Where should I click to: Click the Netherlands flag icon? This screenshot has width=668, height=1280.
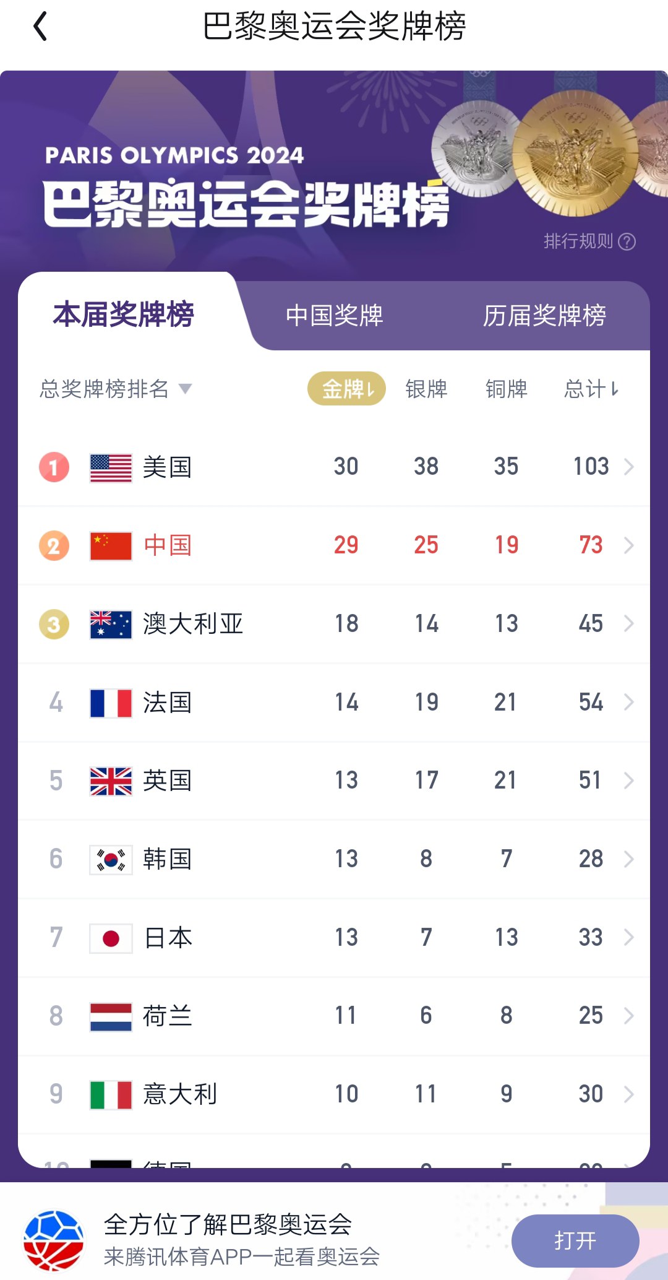[x=111, y=1016]
